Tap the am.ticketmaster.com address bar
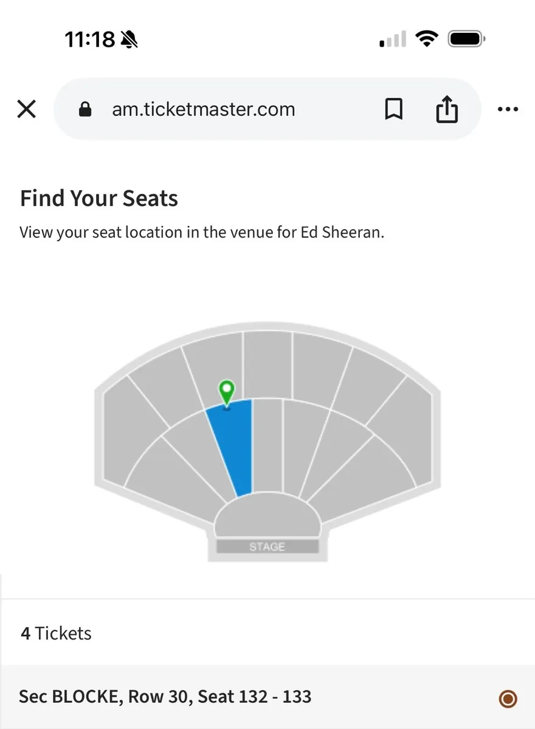Image resolution: width=535 pixels, height=729 pixels. click(x=204, y=109)
